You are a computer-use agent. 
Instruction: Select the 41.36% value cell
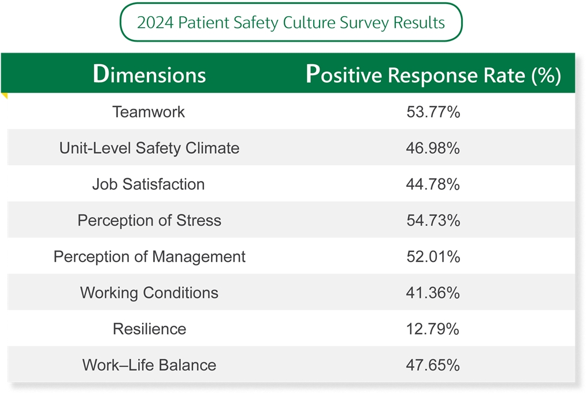(433, 293)
